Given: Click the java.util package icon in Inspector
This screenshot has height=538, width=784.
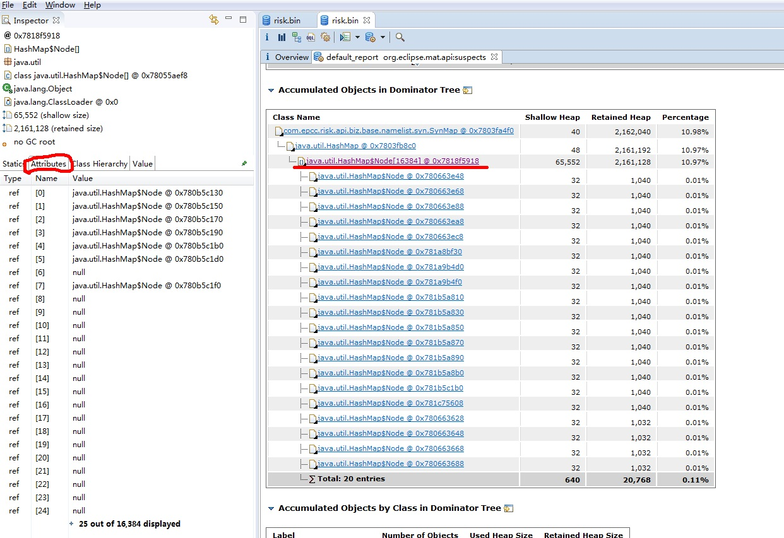Looking at the screenshot, I should tap(8, 62).
